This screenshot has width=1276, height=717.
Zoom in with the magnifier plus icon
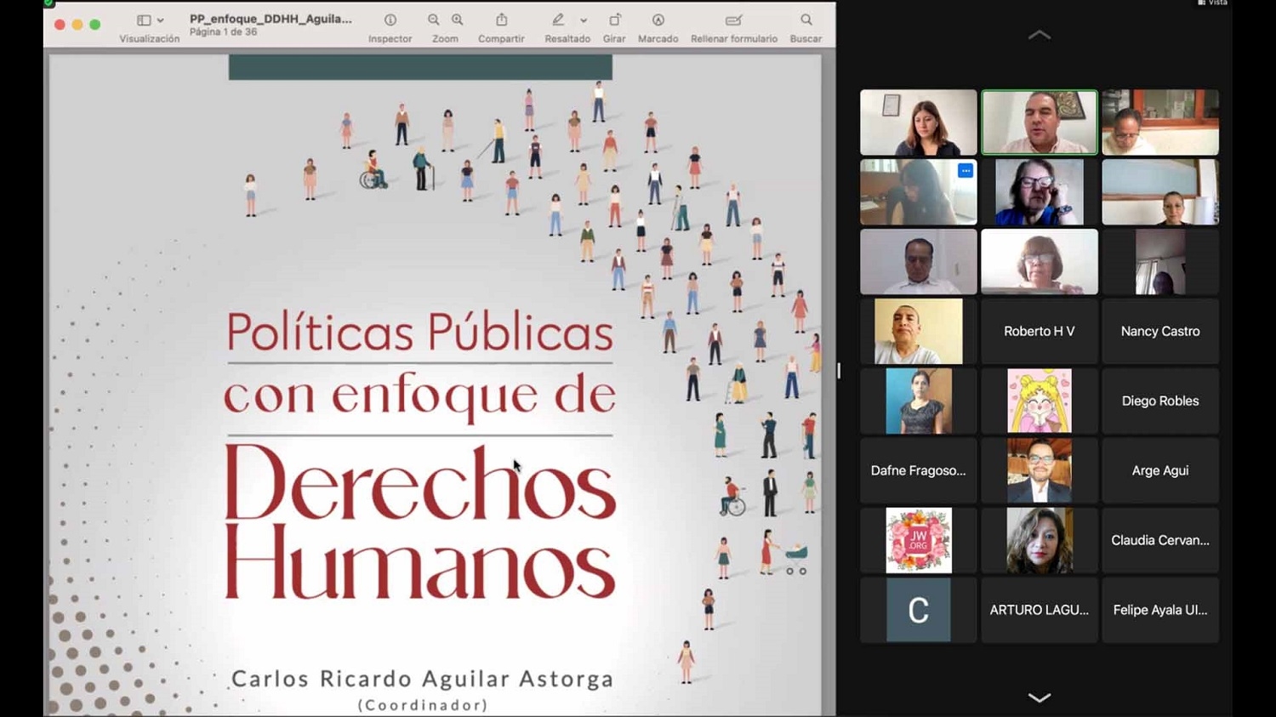click(458, 20)
